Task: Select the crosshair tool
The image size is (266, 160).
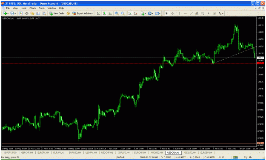Action: click(172, 14)
